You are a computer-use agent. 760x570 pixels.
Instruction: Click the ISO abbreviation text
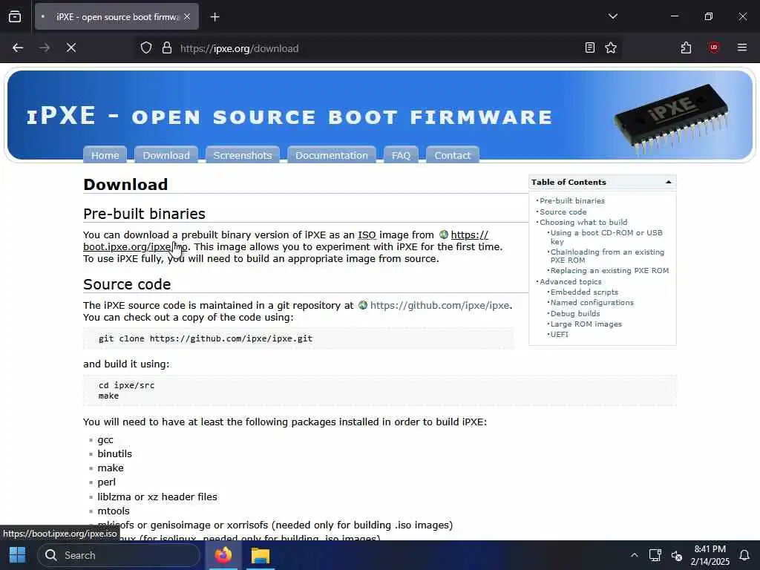[367, 235]
